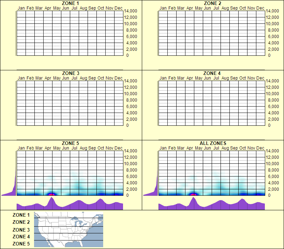284x249 pixels.
Task: Click the Apr month label on ZONE 5 chart
Action: click(x=47, y=148)
